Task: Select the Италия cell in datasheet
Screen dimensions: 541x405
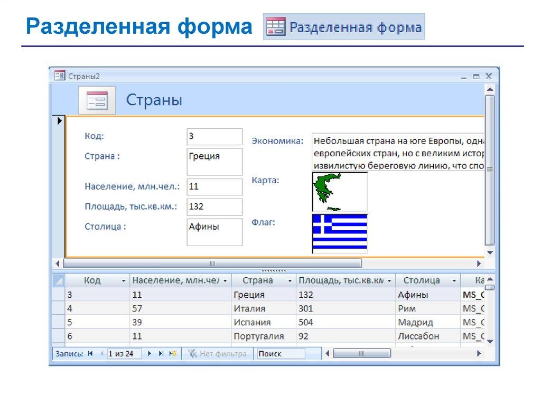Action: point(263,308)
